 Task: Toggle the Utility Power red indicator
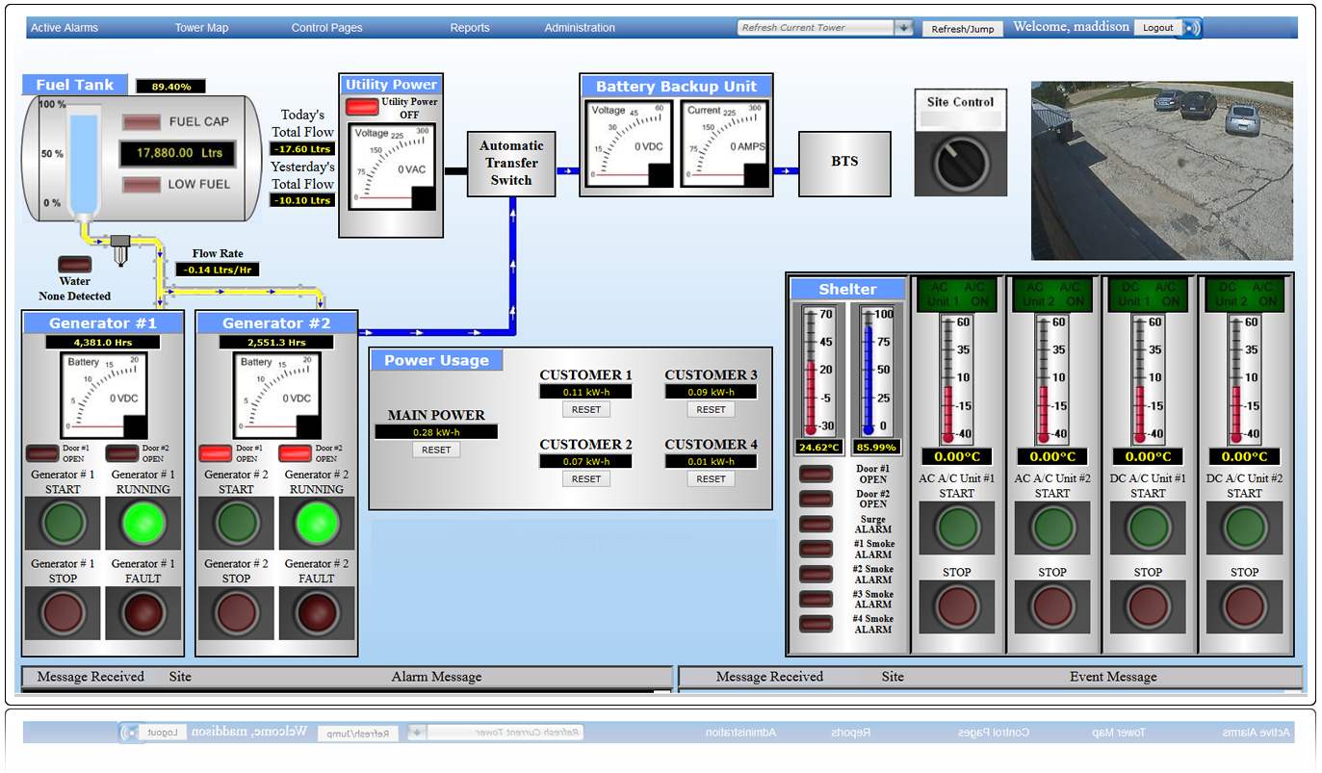pos(362,107)
